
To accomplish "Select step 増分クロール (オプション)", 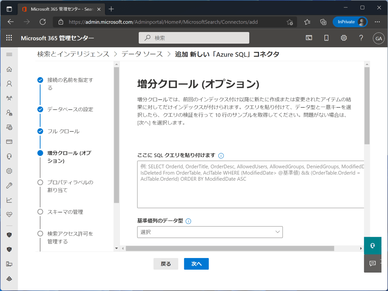I will click(65, 157).
